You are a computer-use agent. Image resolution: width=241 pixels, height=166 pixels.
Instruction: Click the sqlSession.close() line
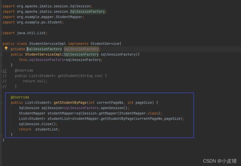(38, 124)
